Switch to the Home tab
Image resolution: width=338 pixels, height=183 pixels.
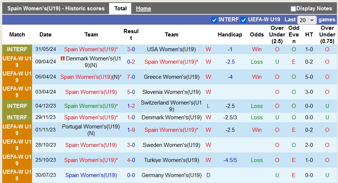(x=143, y=8)
